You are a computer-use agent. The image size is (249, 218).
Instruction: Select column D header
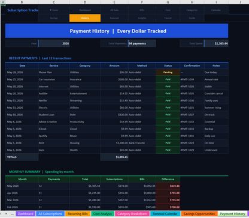click(x=85, y=2)
